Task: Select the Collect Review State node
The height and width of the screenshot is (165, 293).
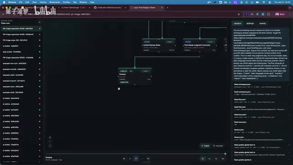Action: 159,45
